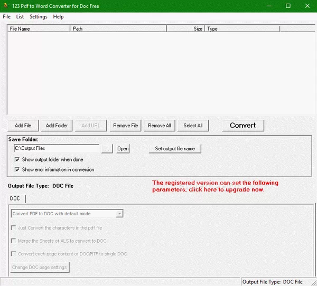Click the Save Folder path field
Screen dimensions: 317x286
(57, 148)
